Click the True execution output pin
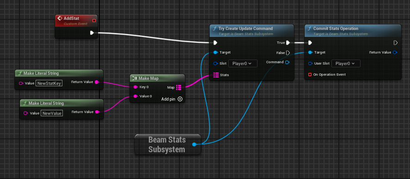This screenshot has height=179, width=410. coord(288,43)
